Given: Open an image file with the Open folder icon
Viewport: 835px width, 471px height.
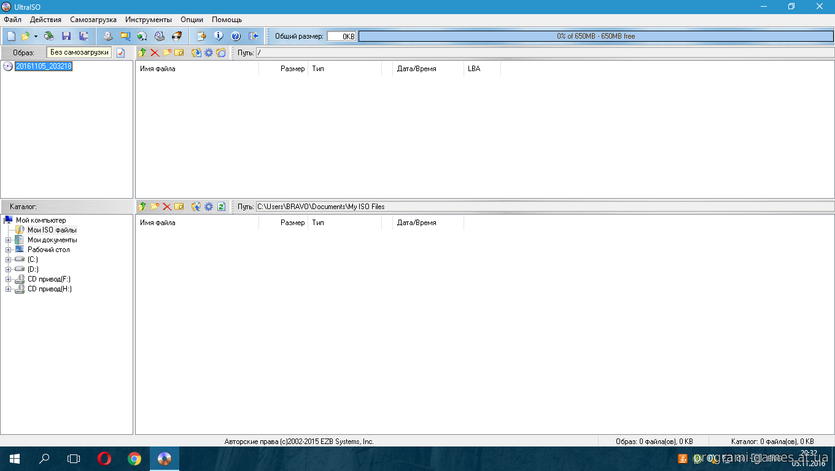Looking at the screenshot, I should (26, 36).
